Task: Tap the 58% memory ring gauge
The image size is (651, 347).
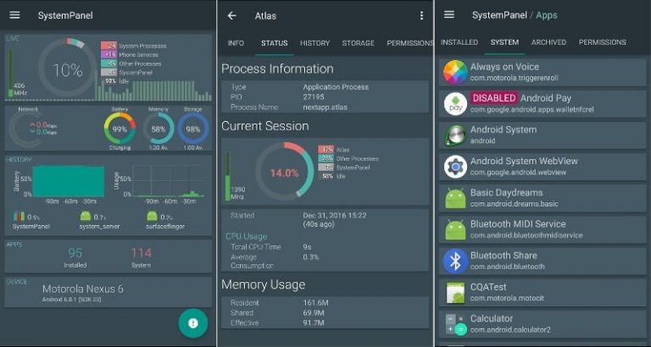Action: 159,129
